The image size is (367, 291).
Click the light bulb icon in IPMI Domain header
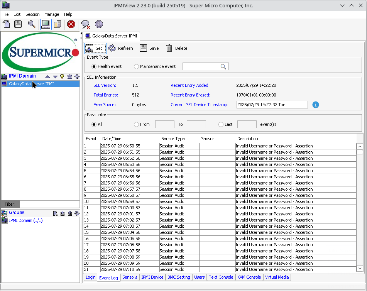click(x=62, y=76)
